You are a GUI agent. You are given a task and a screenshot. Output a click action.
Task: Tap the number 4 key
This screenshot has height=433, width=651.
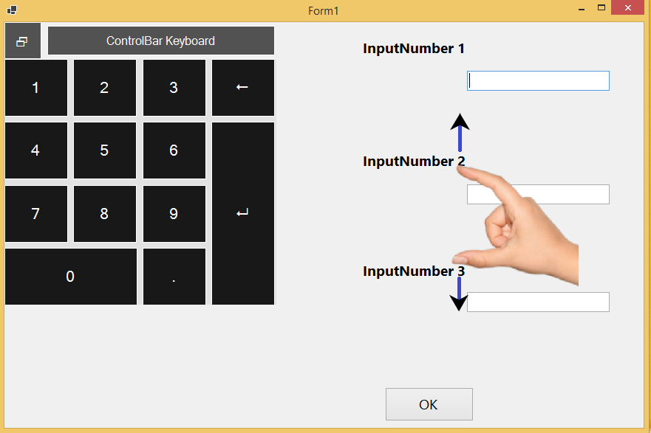[35, 150]
